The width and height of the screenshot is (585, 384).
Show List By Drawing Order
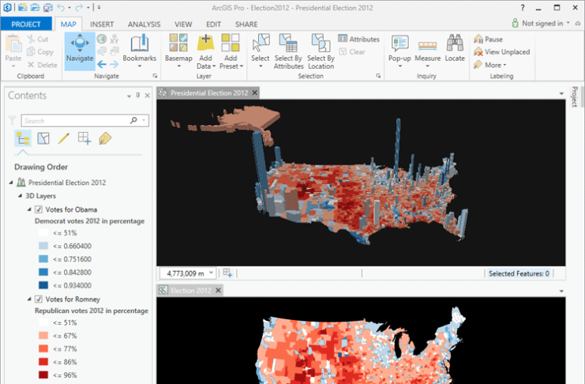click(x=23, y=138)
